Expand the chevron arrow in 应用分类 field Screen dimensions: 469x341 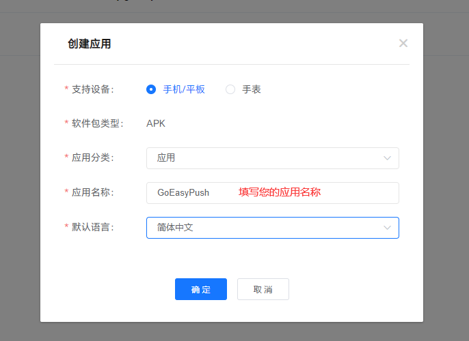388,158
